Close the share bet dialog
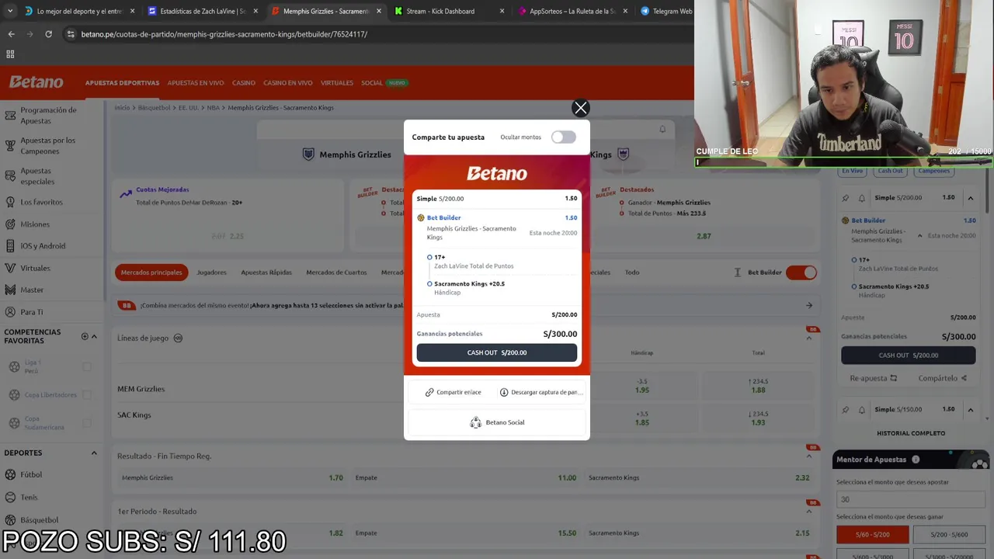Viewport: 994px width, 559px height. click(x=580, y=108)
